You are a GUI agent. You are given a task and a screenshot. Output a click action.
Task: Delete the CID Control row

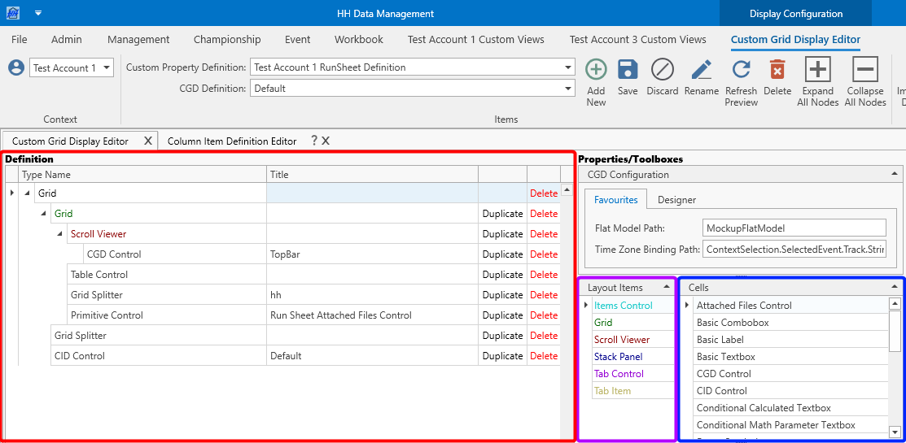tap(544, 356)
